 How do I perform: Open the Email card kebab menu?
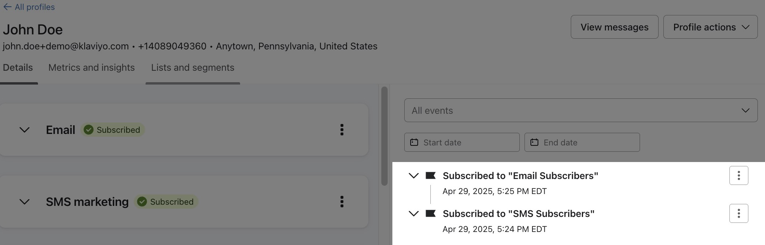coord(342,130)
